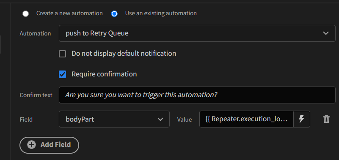339x160 pixels.
Task: Click the lightning bolt bindings icon
Action: [x=302, y=119]
